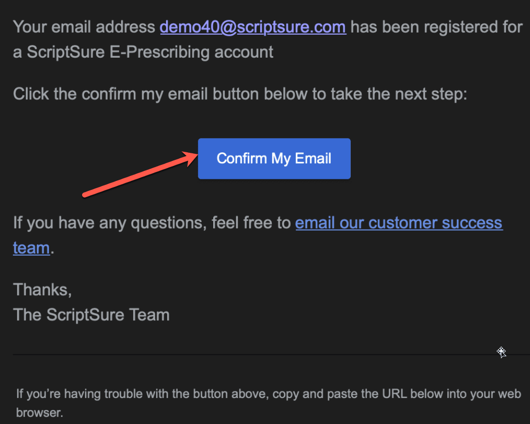Click the "Your email address" opening text
The height and width of the screenshot is (424, 530).
84,27
